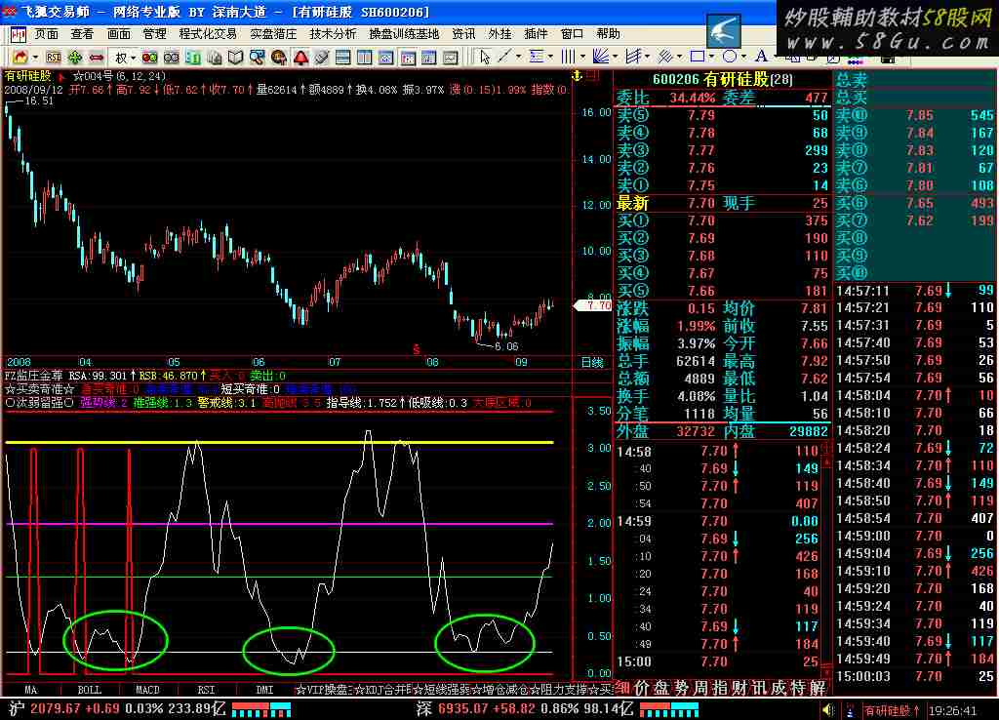Image resolution: width=999 pixels, height=720 pixels.
Task: Click the green panels chart icon
Action: click(192, 58)
